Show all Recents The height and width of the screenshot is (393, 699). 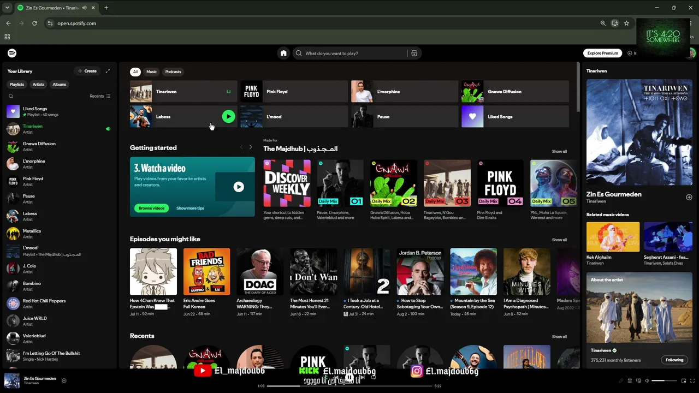coord(559,337)
